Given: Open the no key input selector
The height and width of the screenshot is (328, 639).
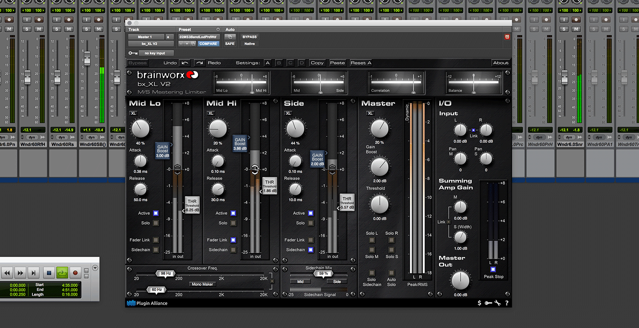Looking at the screenshot, I should tap(157, 53).
